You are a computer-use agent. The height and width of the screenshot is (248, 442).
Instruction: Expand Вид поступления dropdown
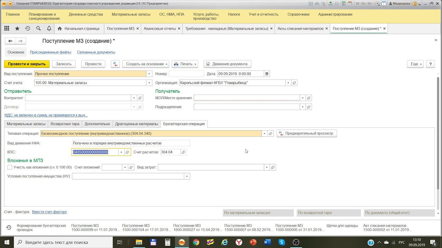149,74
